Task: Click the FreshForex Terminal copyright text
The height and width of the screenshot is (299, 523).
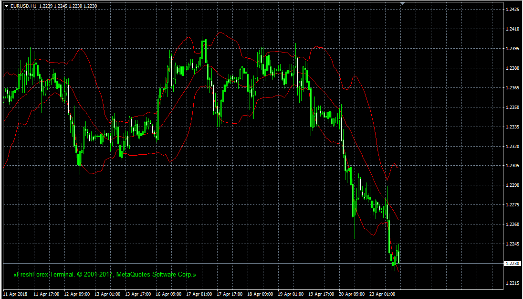Action: [x=105, y=275]
